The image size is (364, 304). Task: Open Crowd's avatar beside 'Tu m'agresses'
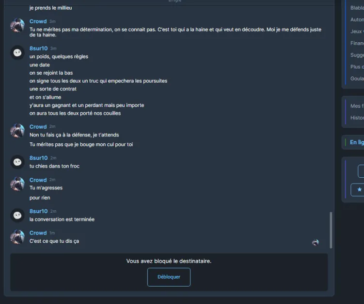tap(17, 184)
